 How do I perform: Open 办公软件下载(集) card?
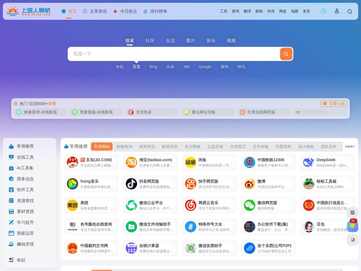[x=268, y=227]
